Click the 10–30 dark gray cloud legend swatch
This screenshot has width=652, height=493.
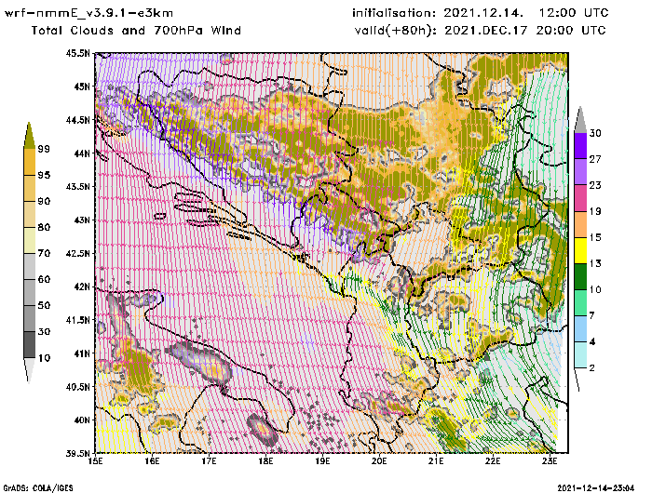tap(30, 345)
